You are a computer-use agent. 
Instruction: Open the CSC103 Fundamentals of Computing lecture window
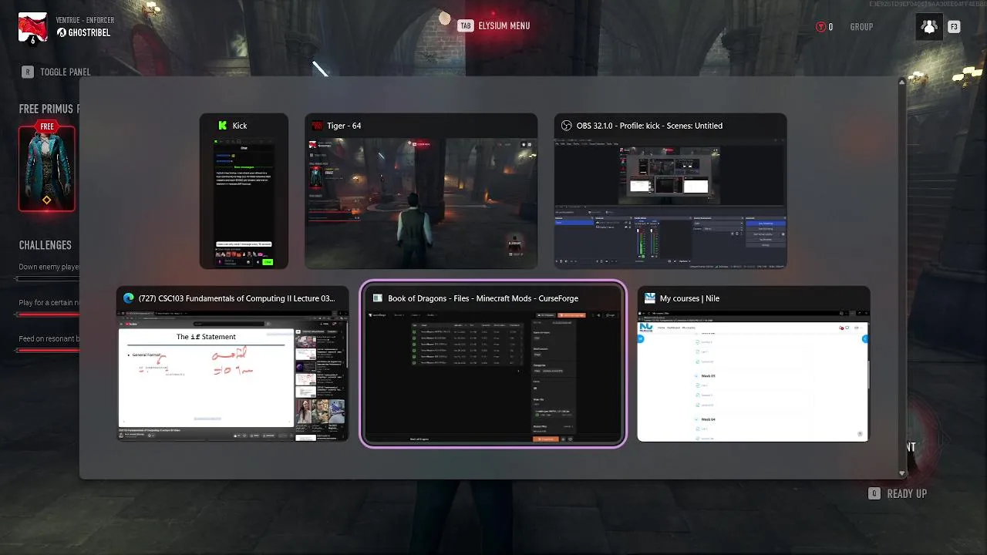point(233,365)
